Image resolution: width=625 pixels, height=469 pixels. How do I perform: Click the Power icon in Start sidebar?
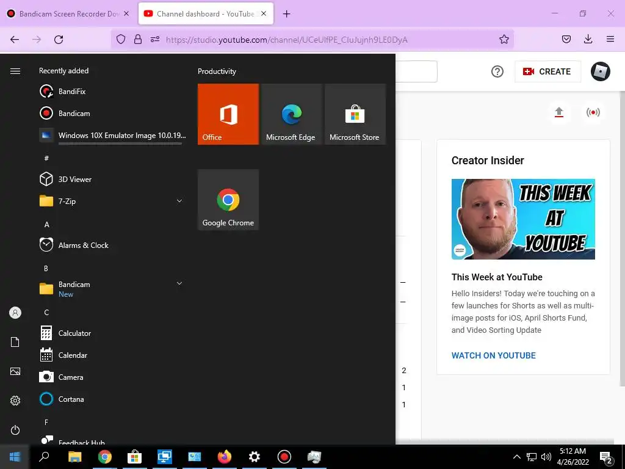[15, 430]
